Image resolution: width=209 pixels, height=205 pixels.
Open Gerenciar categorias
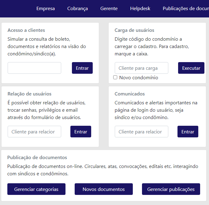tap(36, 189)
